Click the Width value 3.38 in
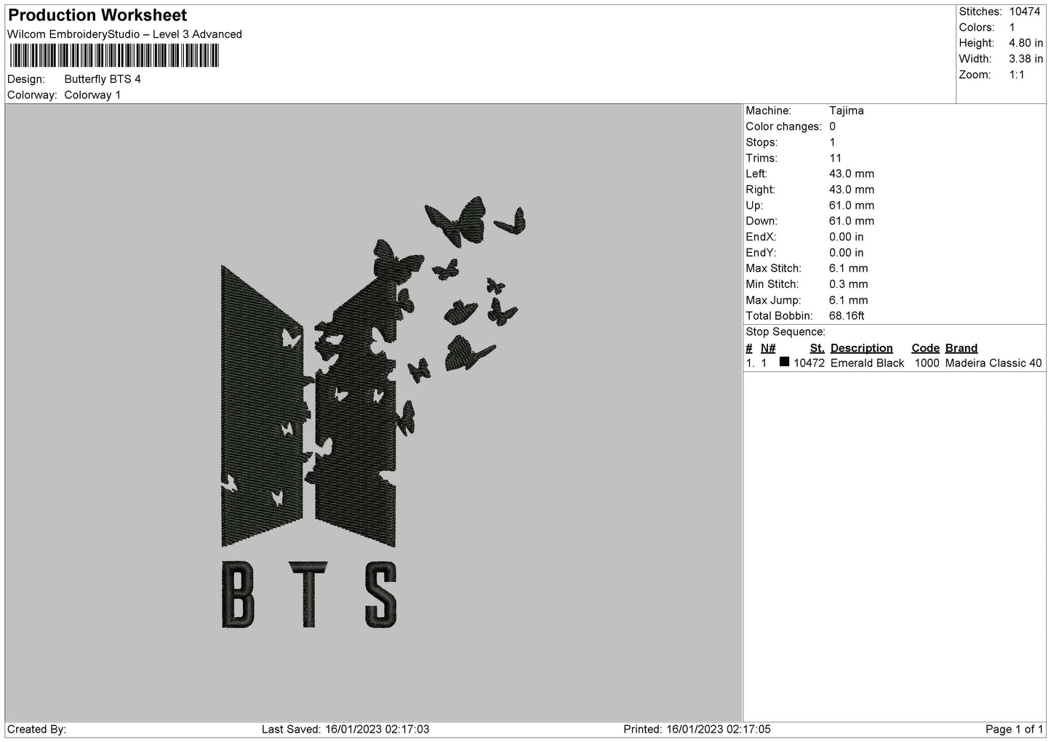The image size is (1051, 742). point(1026,59)
